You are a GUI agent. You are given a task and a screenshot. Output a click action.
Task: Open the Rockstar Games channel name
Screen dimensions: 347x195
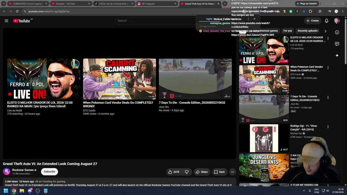pos(23,170)
